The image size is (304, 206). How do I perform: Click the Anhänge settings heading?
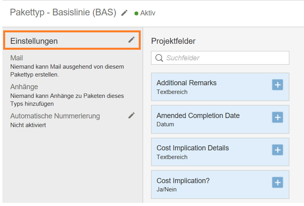24,87
